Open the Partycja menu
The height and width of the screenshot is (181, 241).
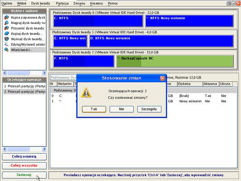62,3
